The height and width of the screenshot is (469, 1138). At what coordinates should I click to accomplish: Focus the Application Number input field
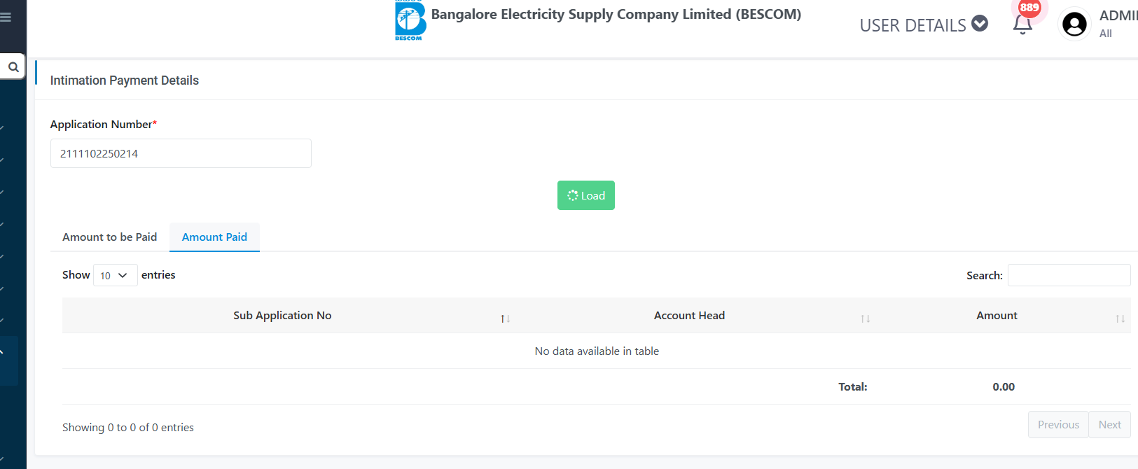coord(181,153)
